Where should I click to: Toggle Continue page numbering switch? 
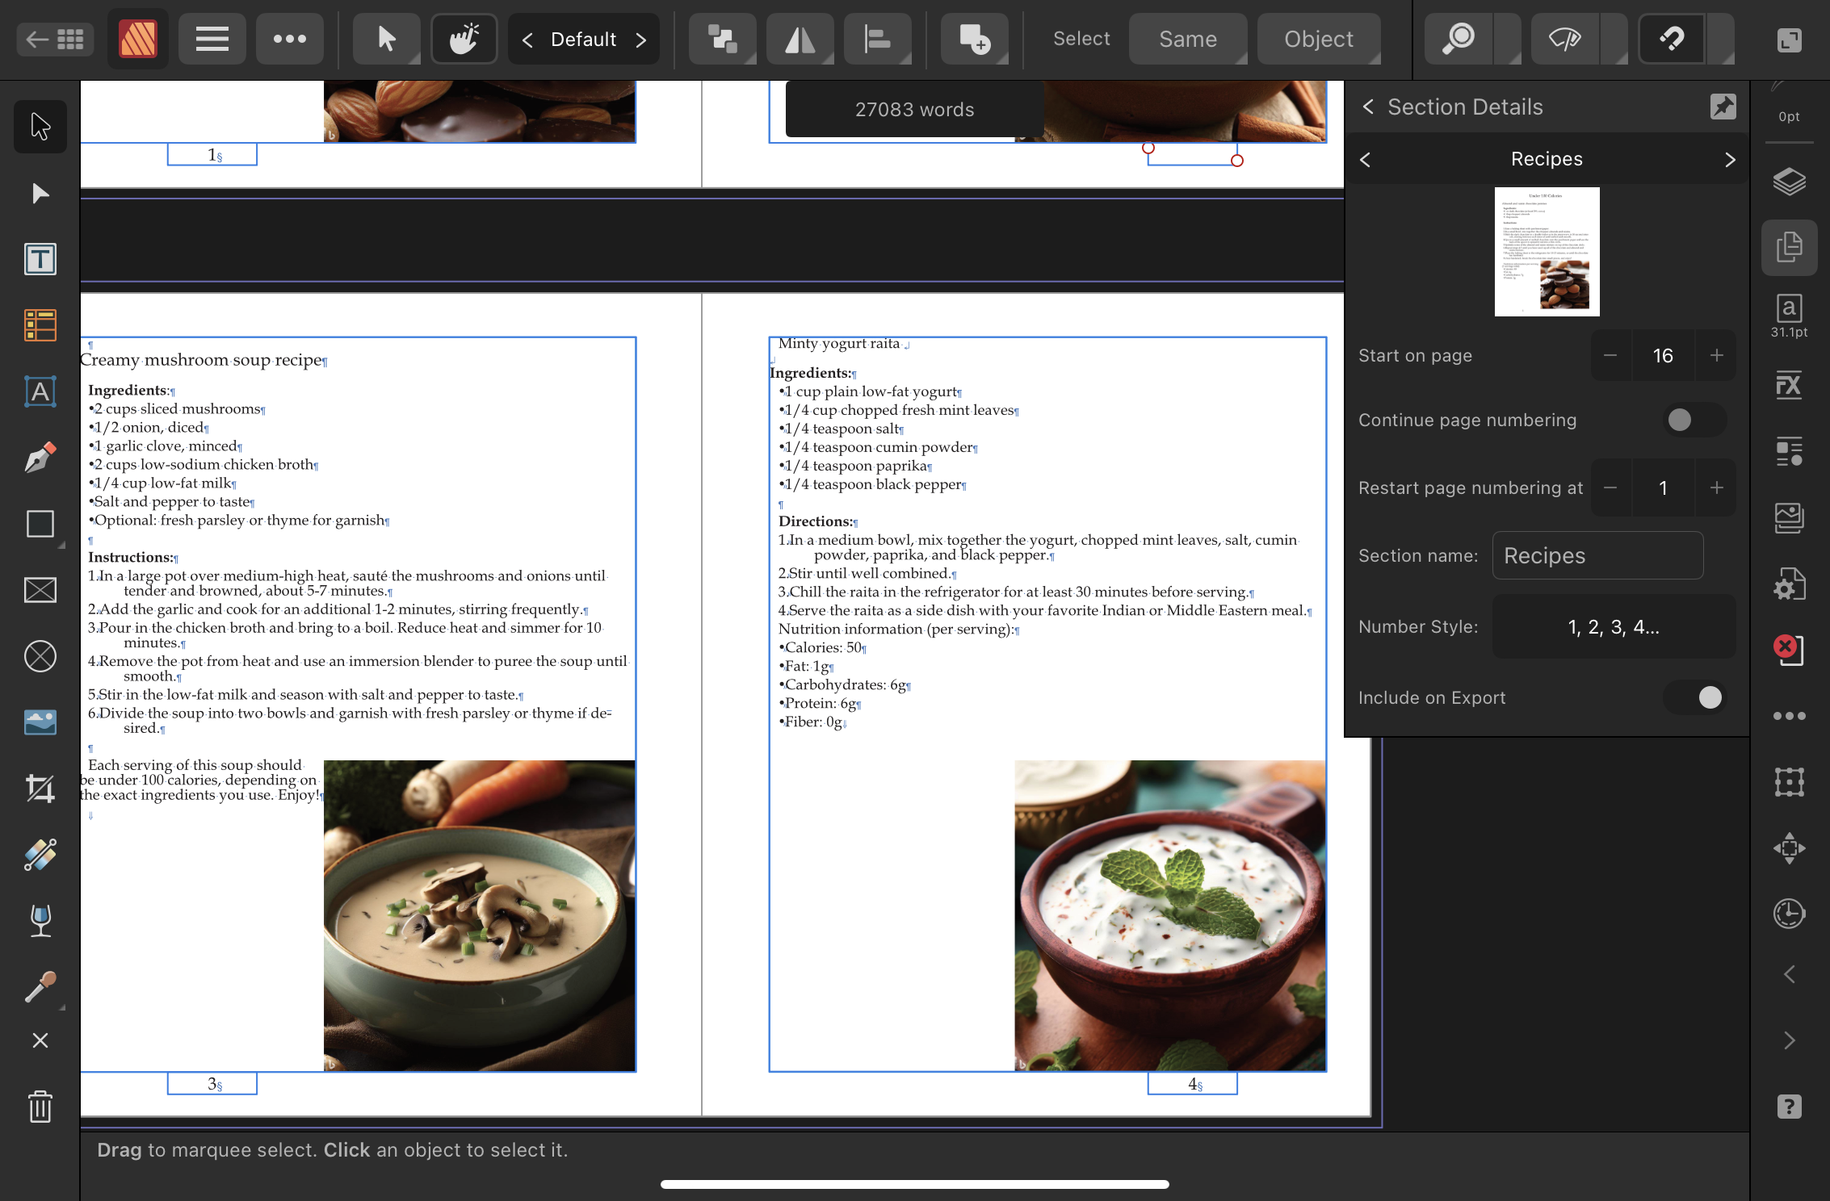(1694, 420)
